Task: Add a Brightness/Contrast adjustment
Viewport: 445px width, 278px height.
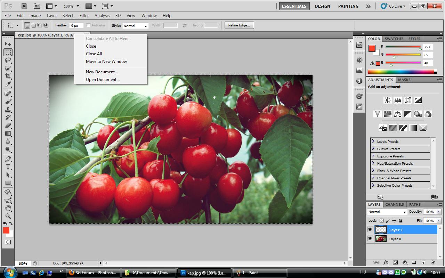Action: (387, 100)
